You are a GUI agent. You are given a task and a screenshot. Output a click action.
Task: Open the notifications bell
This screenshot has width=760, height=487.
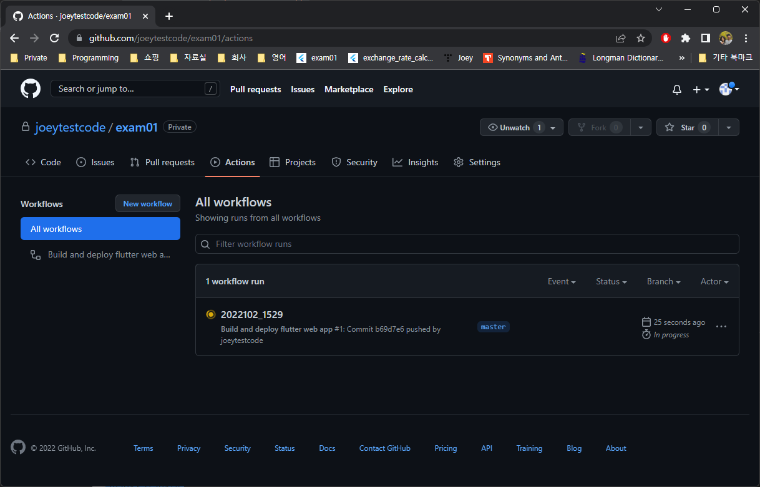click(x=677, y=90)
